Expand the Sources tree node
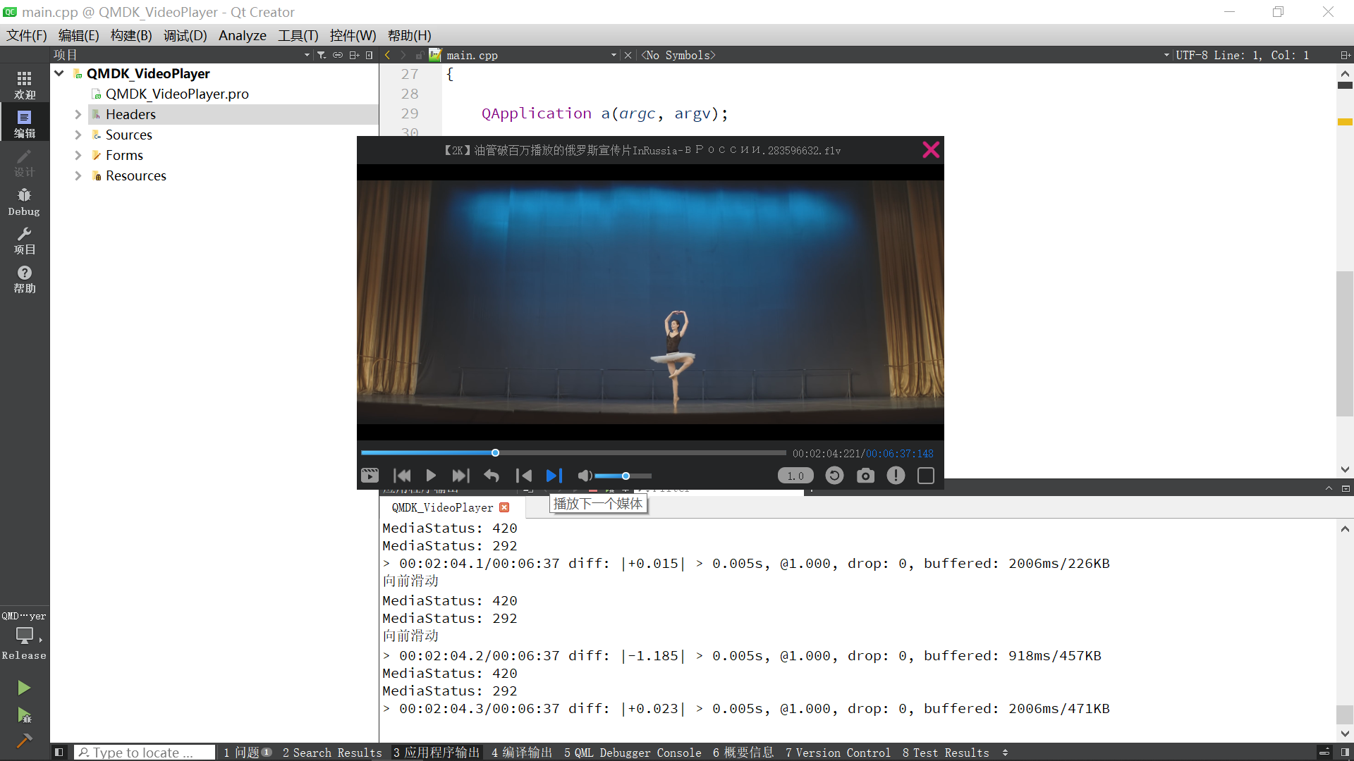1354x761 pixels. pos(78,135)
